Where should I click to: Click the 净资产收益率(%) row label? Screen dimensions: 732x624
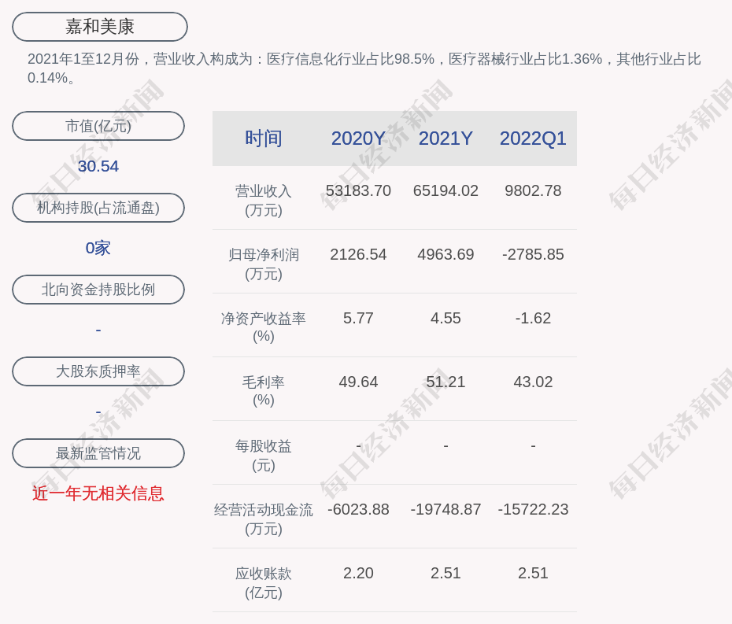pyautogui.click(x=264, y=327)
